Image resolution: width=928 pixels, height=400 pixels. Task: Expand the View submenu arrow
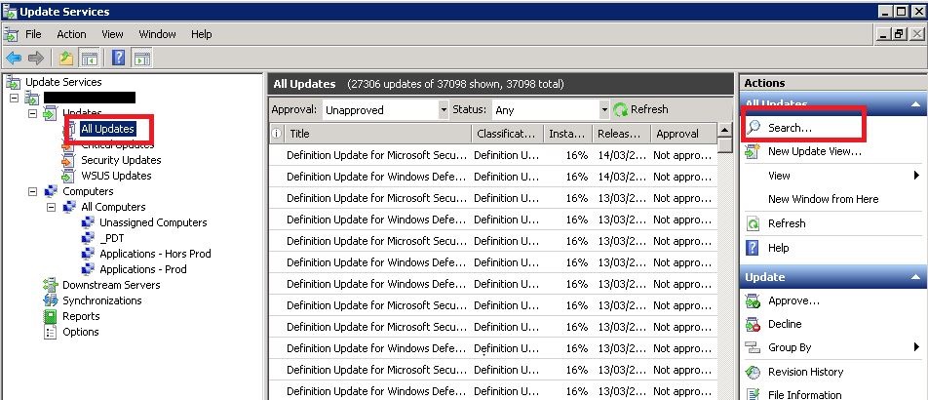click(916, 176)
